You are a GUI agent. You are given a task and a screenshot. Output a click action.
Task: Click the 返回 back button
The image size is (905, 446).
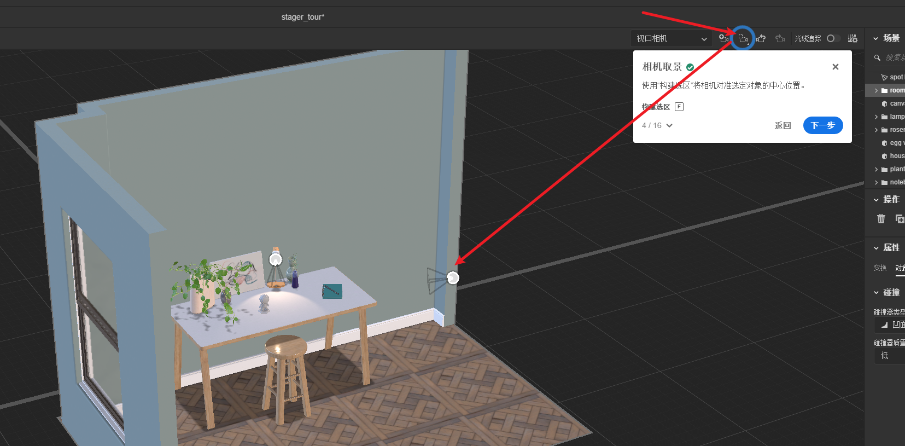[x=783, y=125]
